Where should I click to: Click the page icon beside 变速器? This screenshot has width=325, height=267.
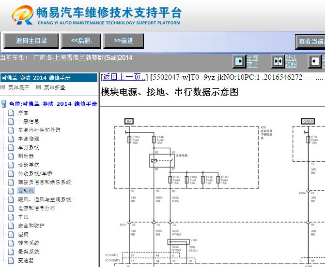coord(11,260)
